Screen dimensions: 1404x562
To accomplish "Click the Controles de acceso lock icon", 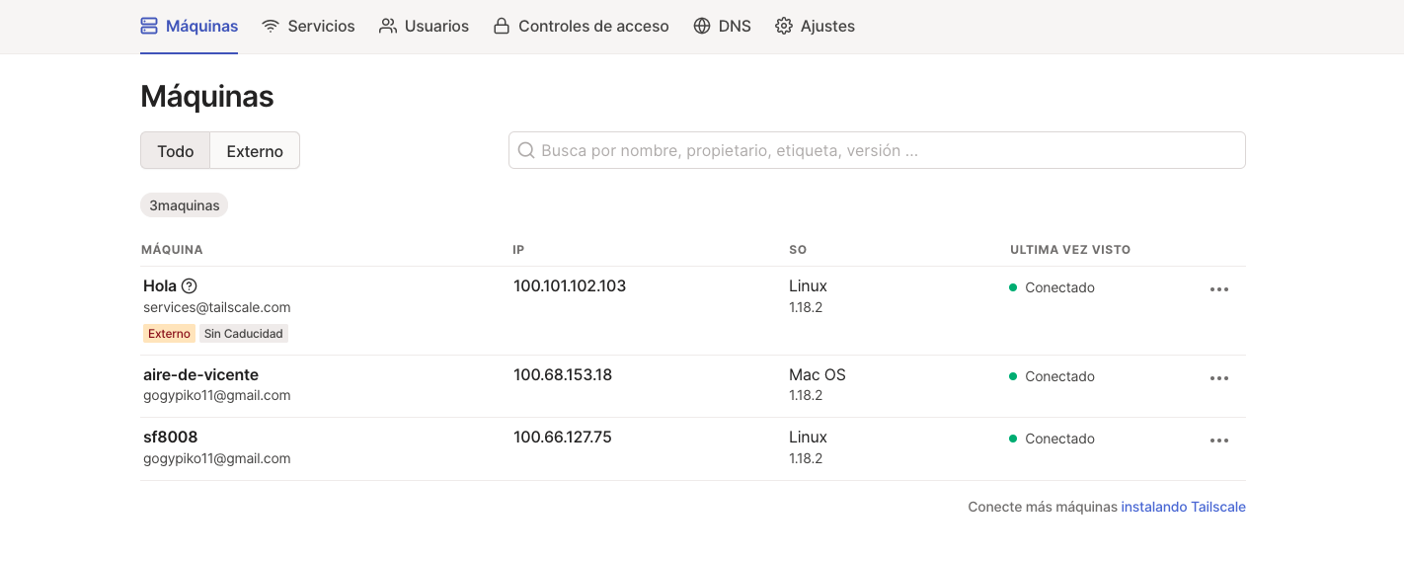I will point(502,27).
